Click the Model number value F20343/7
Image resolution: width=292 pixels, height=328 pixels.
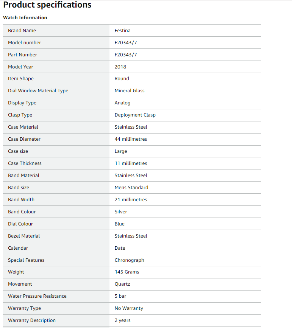tap(126, 43)
